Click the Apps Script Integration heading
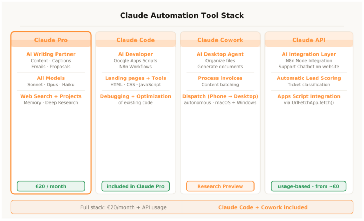The height and width of the screenshot is (221, 364). pyautogui.click(x=309, y=96)
